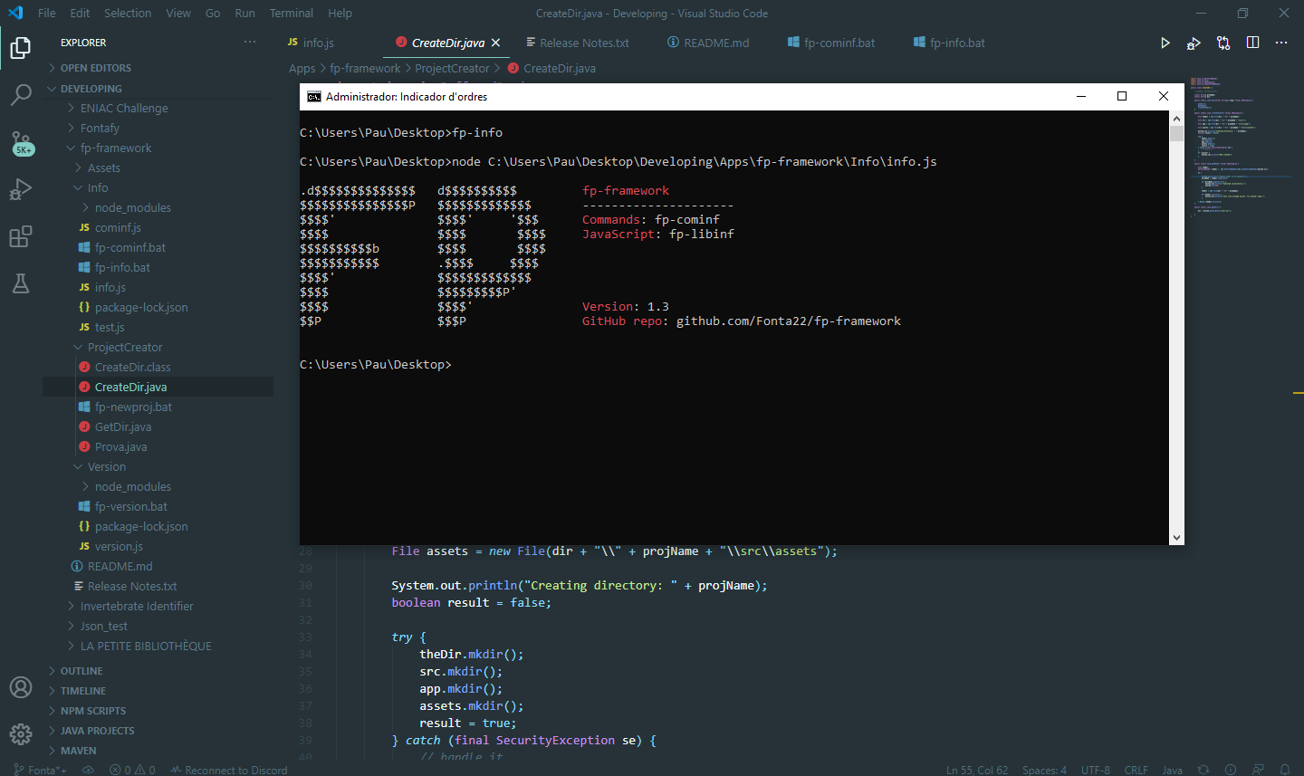This screenshot has height=776, width=1304.
Task: Click the VS Code logo in title bar
Action: pyautogui.click(x=15, y=13)
